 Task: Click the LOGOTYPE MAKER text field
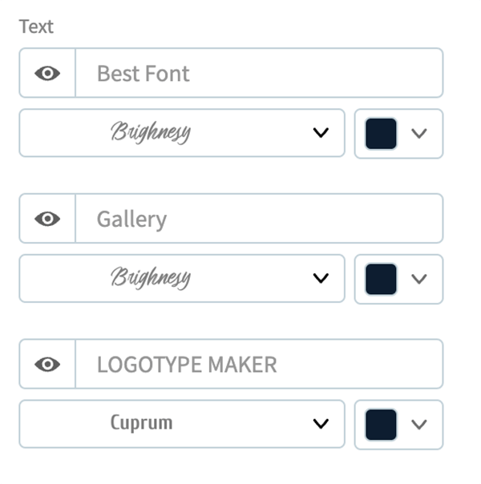click(259, 364)
